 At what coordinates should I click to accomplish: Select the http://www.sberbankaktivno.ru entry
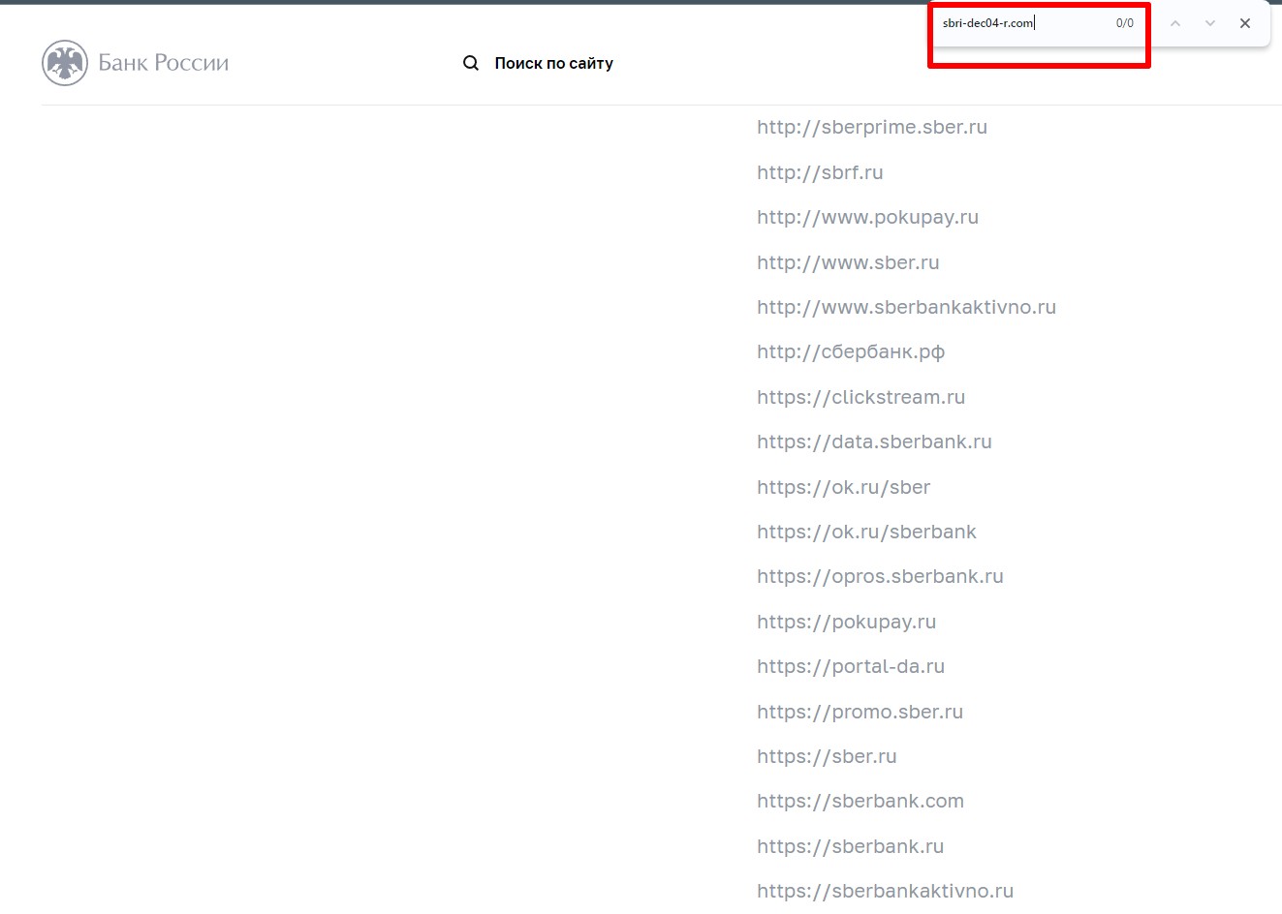click(906, 307)
